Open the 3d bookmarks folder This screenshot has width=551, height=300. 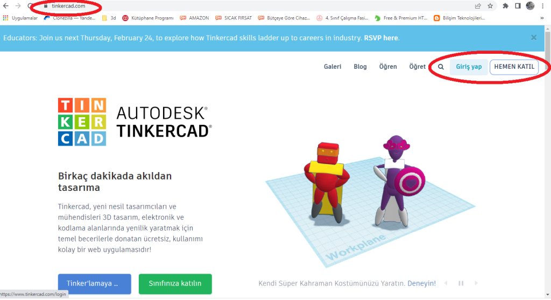coord(109,18)
